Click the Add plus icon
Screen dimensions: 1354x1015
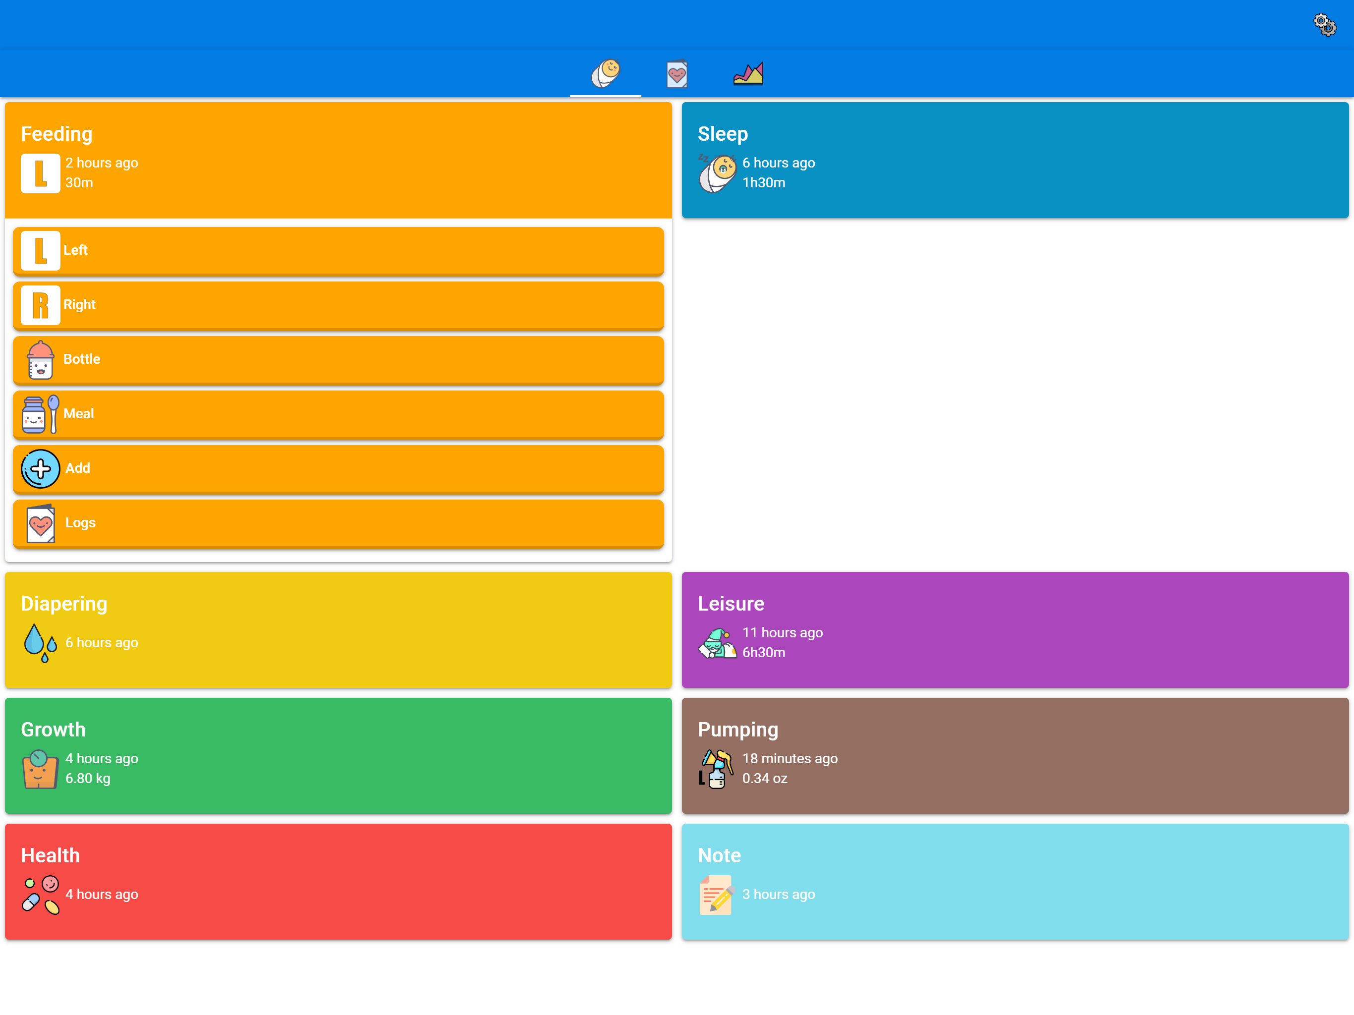click(x=41, y=468)
